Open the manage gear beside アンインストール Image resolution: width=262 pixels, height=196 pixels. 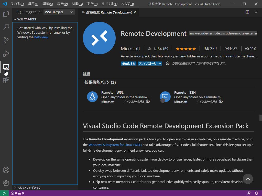click(x=167, y=63)
